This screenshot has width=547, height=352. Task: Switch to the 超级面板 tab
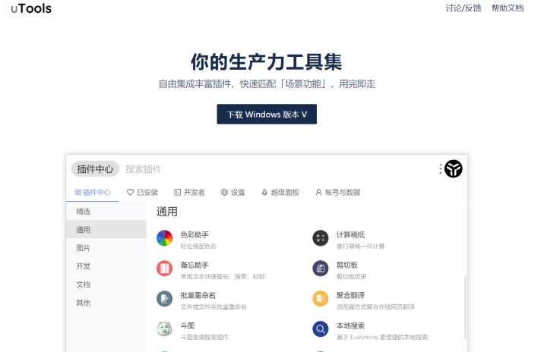click(x=280, y=193)
